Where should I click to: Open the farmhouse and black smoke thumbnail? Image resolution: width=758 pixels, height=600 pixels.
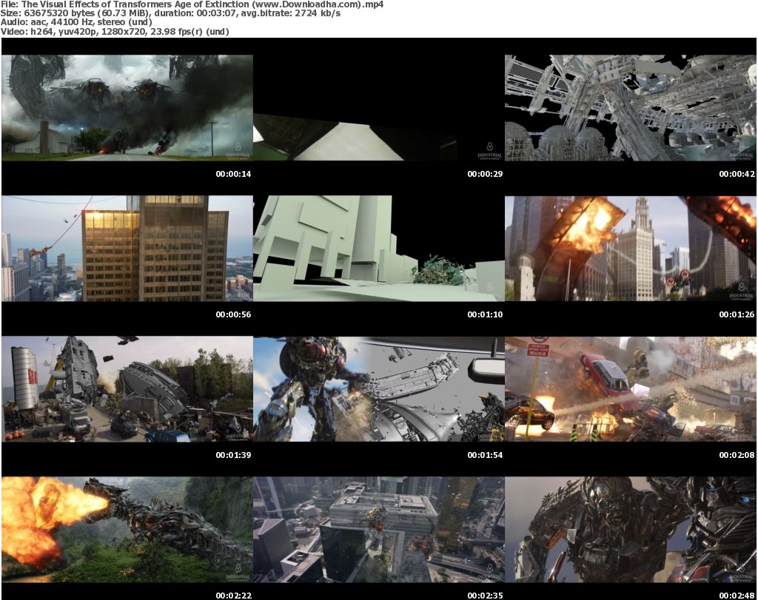pos(127,108)
